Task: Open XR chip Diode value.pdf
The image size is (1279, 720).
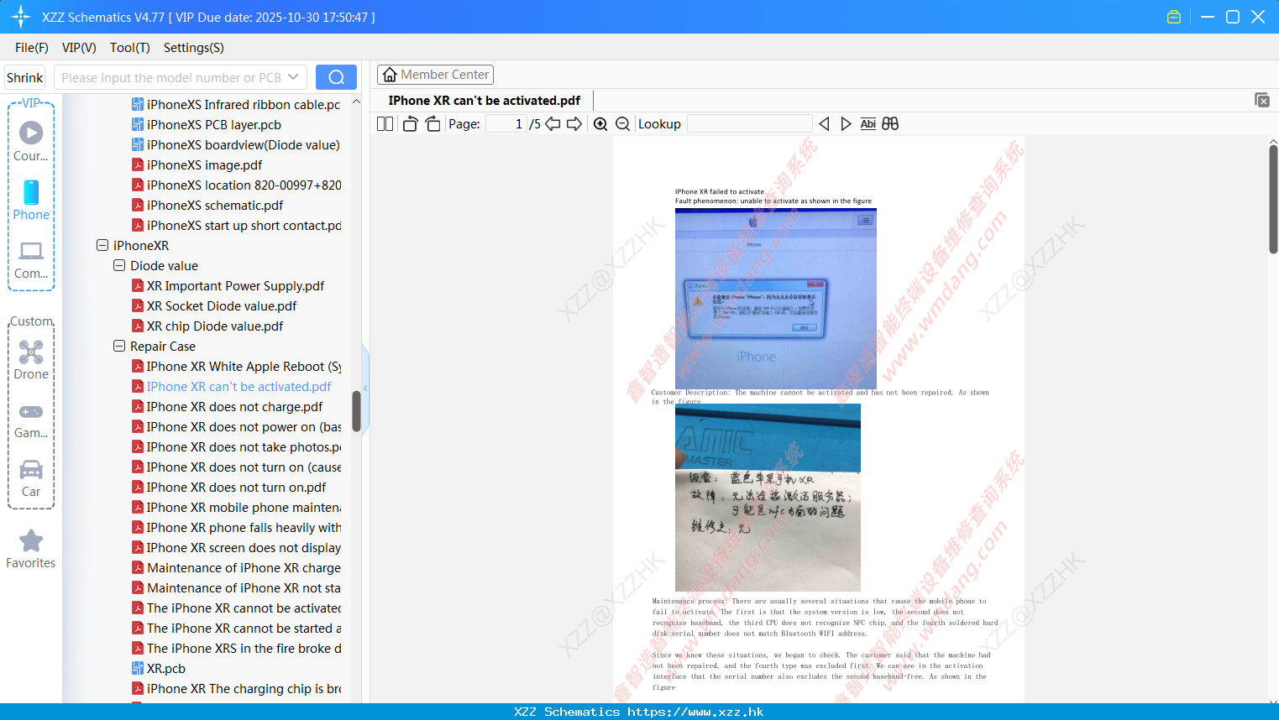Action: (x=215, y=326)
